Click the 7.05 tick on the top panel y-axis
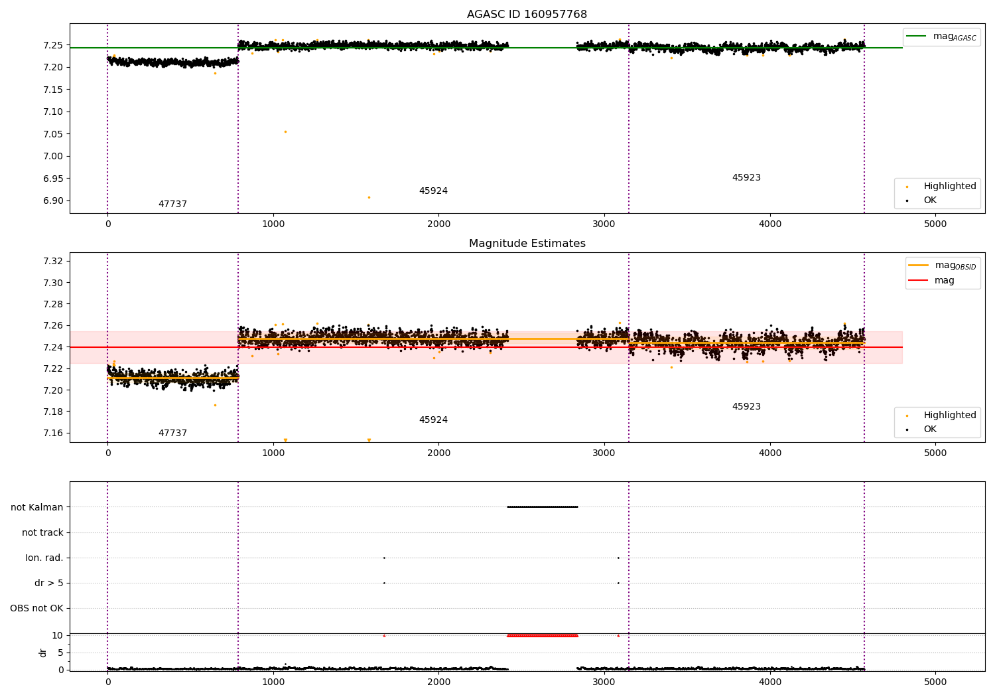995x697 pixels. 52,134
